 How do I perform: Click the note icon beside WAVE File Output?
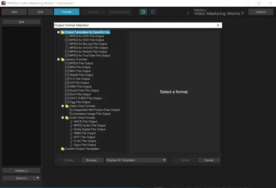(x=71, y=121)
